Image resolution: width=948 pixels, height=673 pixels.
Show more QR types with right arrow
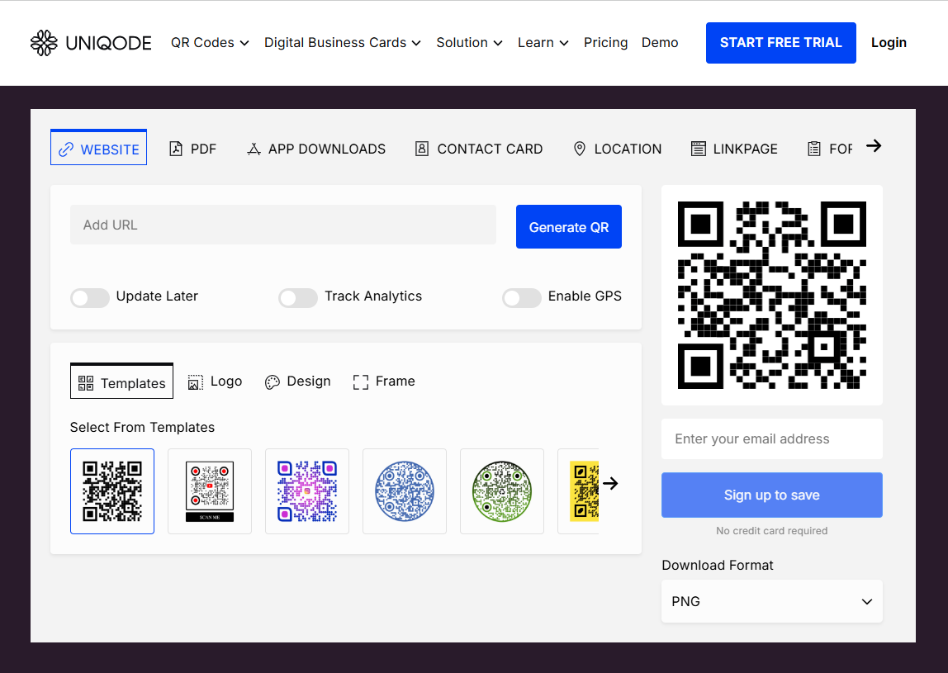click(874, 145)
